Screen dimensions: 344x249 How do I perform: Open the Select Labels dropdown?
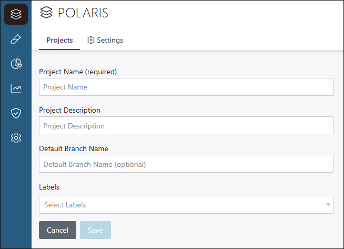(x=179, y=205)
